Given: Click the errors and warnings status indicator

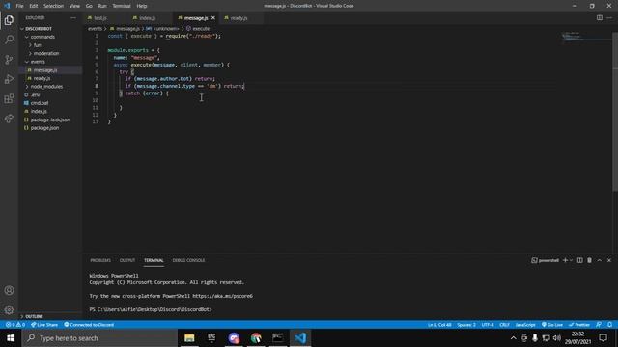Looking at the screenshot, I should (x=15, y=325).
